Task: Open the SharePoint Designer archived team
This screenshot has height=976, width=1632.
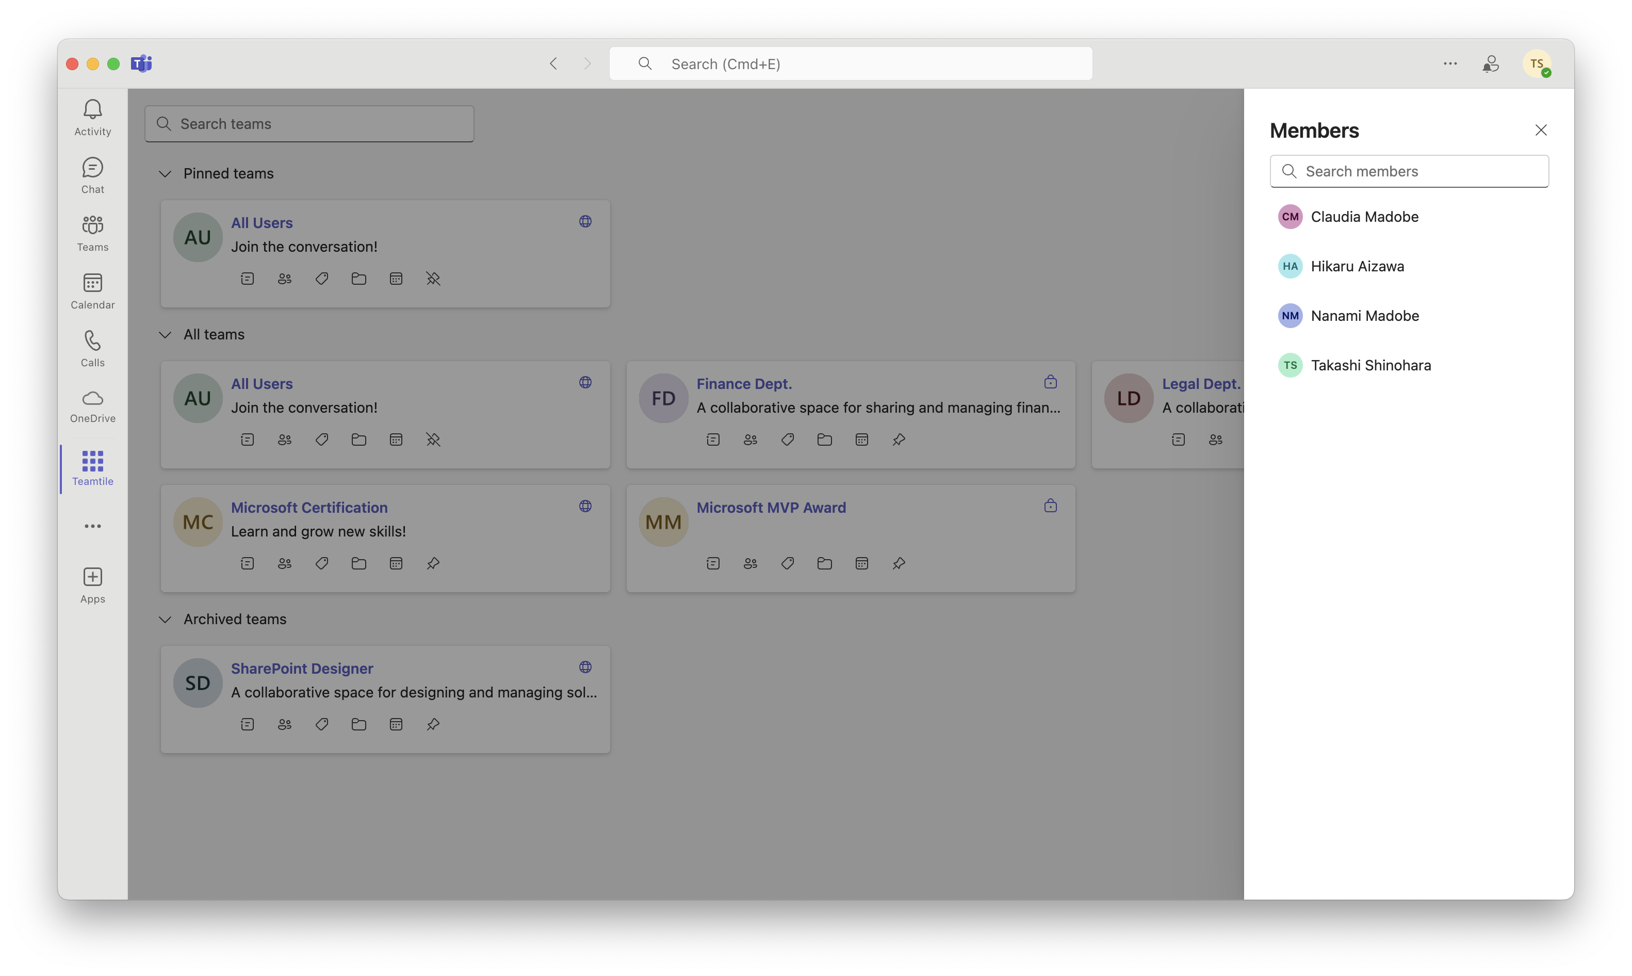Action: (x=301, y=668)
